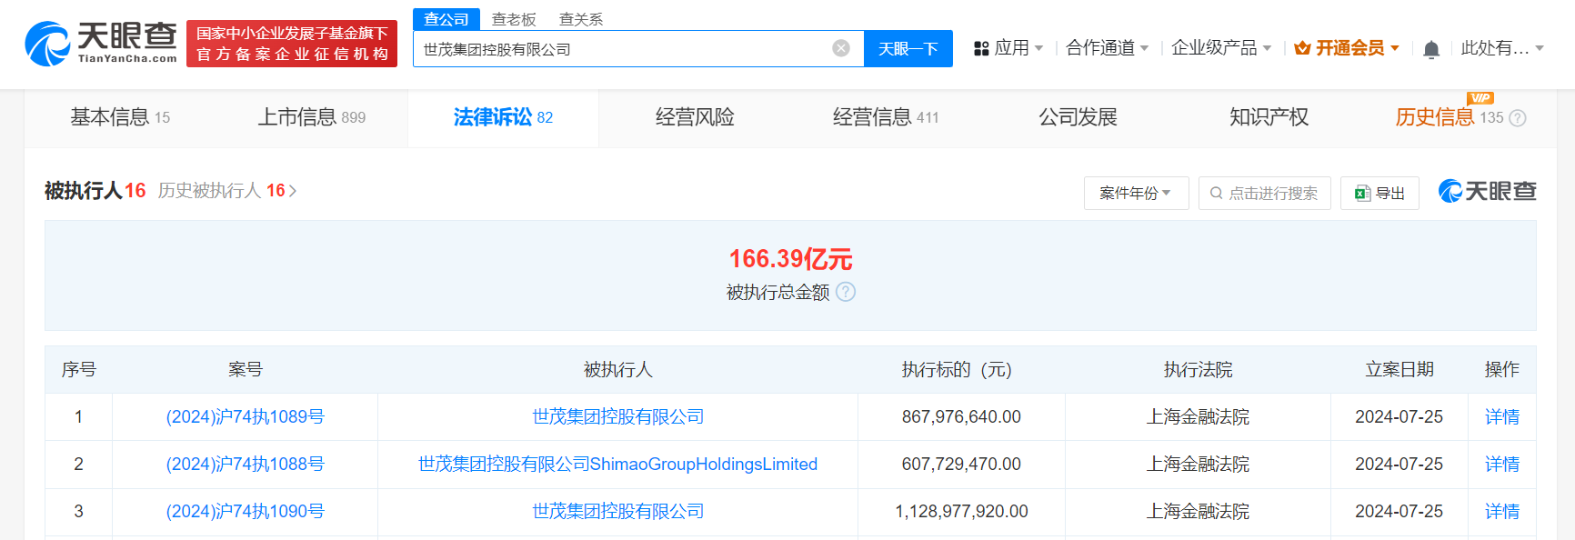Open the 基本信息 tab
Viewport: 1575px width, 540px height.
click(x=120, y=117)
